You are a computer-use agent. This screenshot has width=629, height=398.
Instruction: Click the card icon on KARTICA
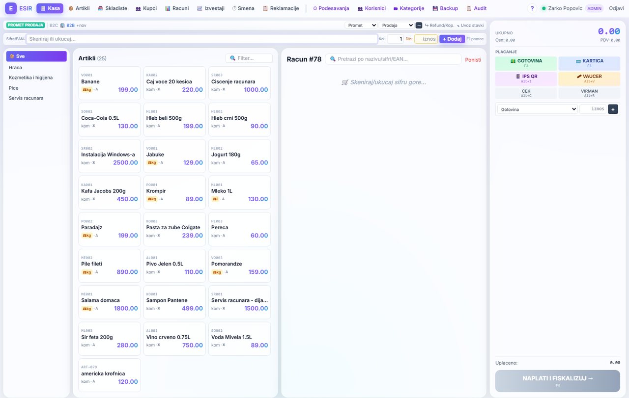(x=578, y=61)
